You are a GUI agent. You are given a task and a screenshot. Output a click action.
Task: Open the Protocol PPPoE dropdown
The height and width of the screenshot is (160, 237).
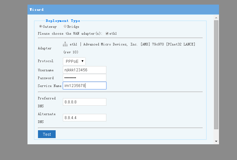(x=74, y=61)
